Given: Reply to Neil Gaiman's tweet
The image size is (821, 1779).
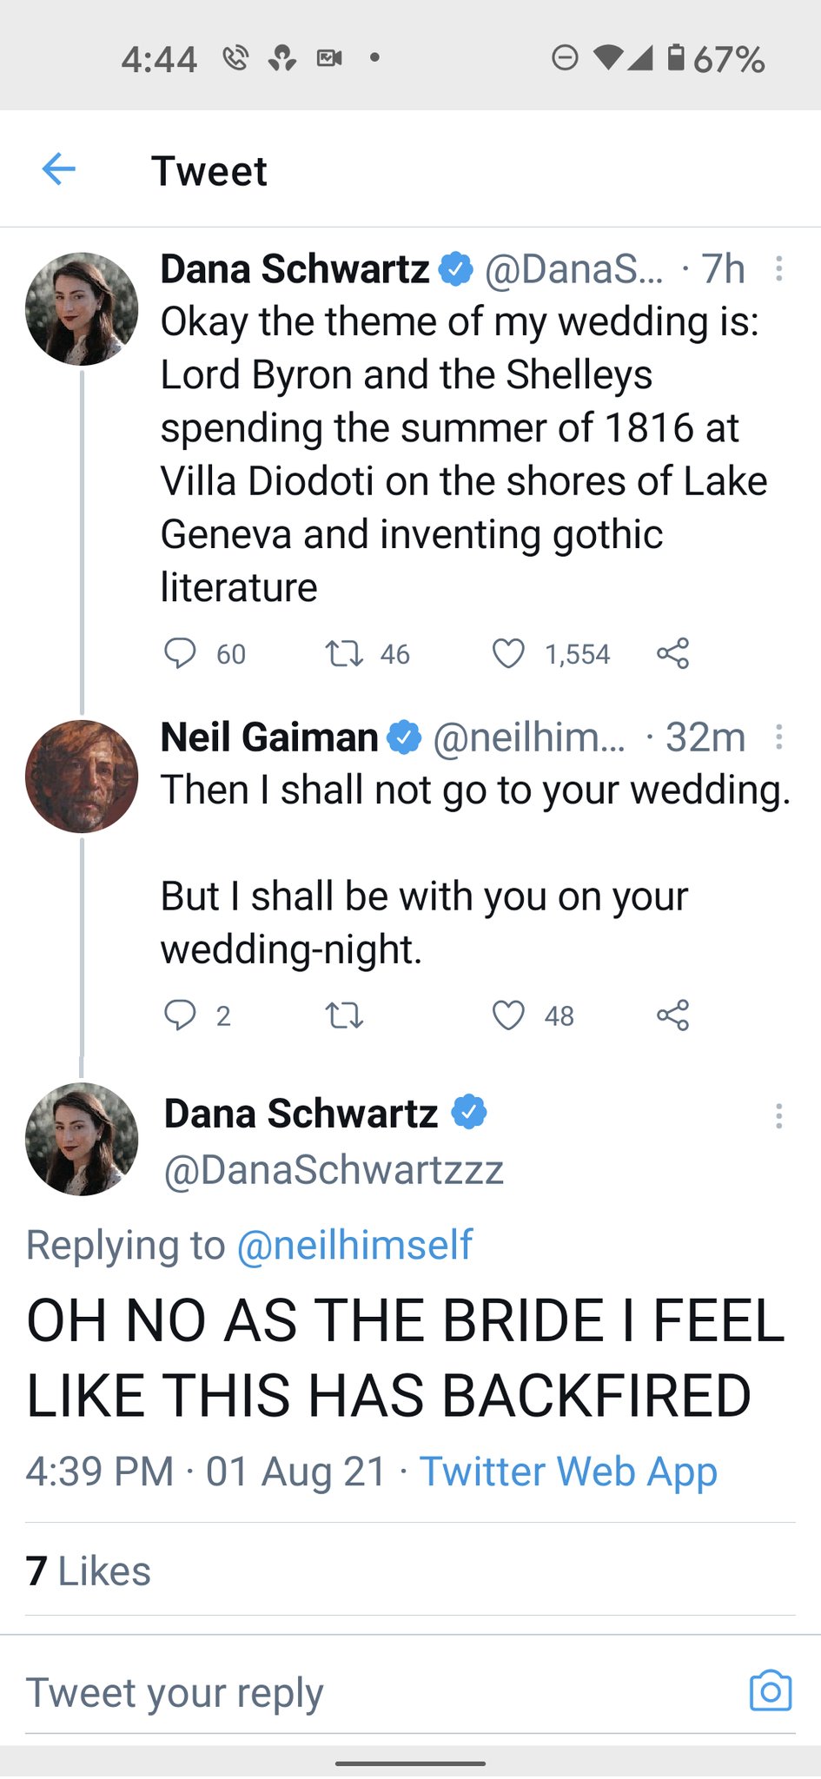Looking at the screenshot, I should point(180,1015).
